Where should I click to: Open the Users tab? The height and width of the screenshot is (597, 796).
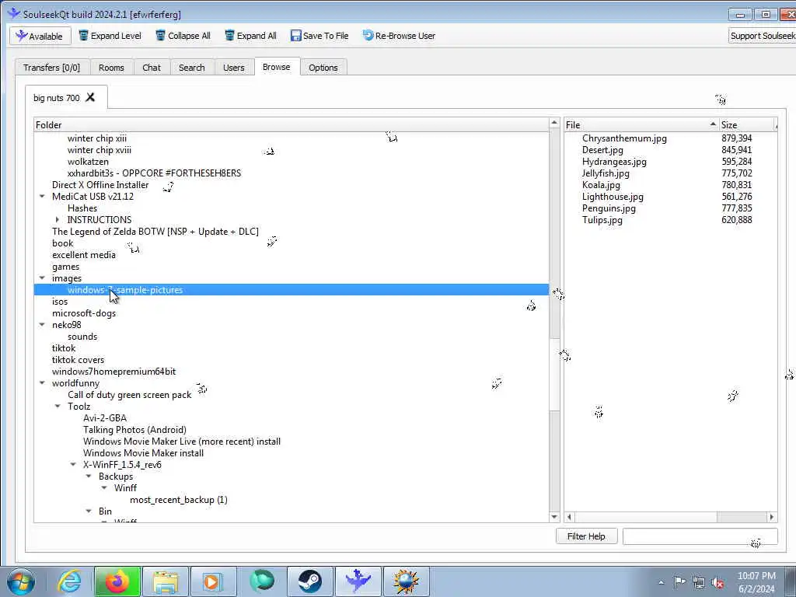pos(233,68)
